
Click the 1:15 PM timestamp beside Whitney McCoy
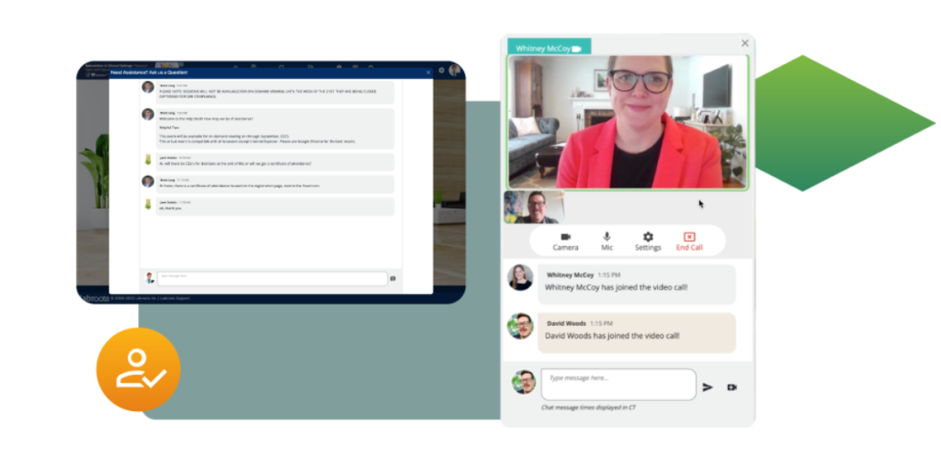[x=608, y=275]
